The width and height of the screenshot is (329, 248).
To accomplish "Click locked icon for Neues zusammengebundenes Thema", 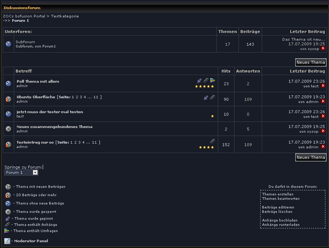I will pyautogui.click(x=8, y=129).
